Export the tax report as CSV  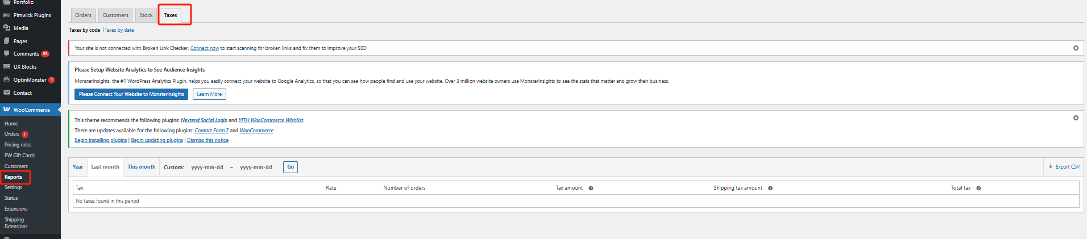[1064, 167]
